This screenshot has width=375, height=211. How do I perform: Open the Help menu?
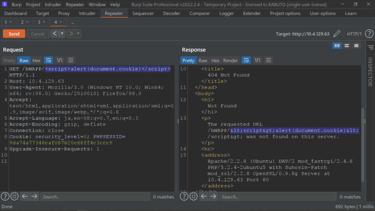tap(115, 5)
